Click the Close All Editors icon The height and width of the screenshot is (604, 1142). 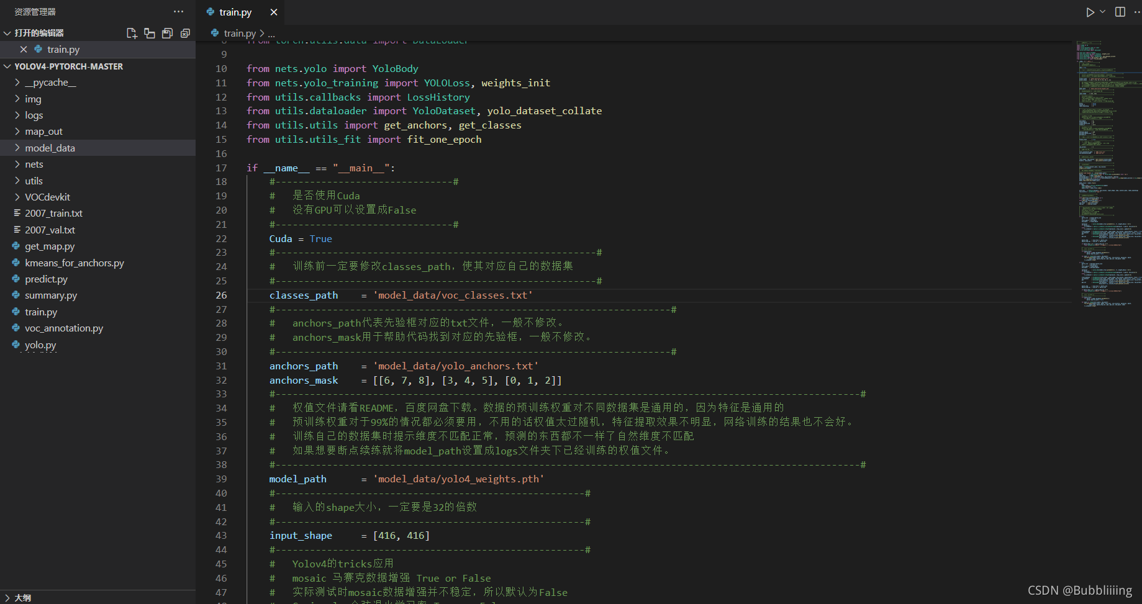[x=185, y=34]
